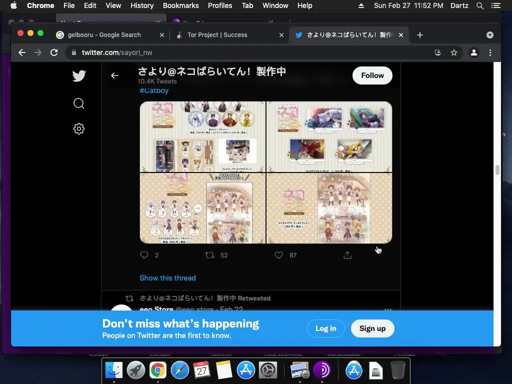Open the bottom-right tweet image of clear file

[329, 208]
